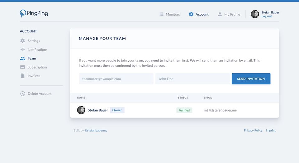The height and width of the screenshot is (163, 299).
Task: Open Settings in the Account sidebar
Action: (x=30, y=41)
